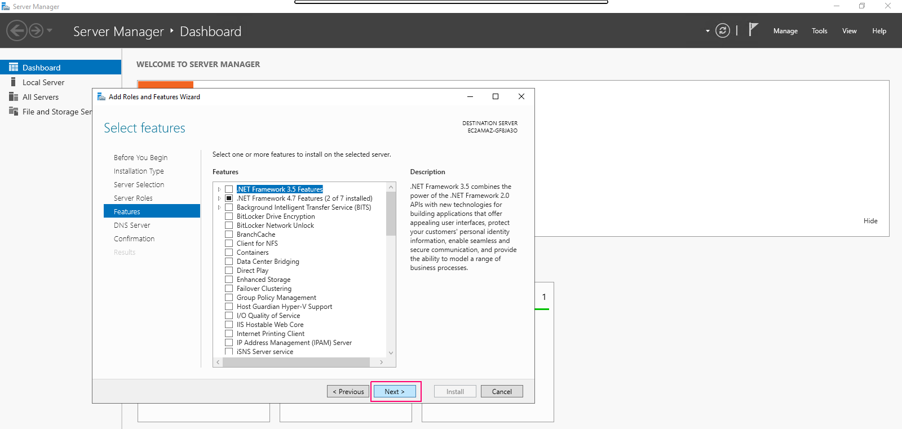Click WELCOME TO SERVER MANAGER heading
The width and height of the screenshot is (902, 429).
(198, 64)
